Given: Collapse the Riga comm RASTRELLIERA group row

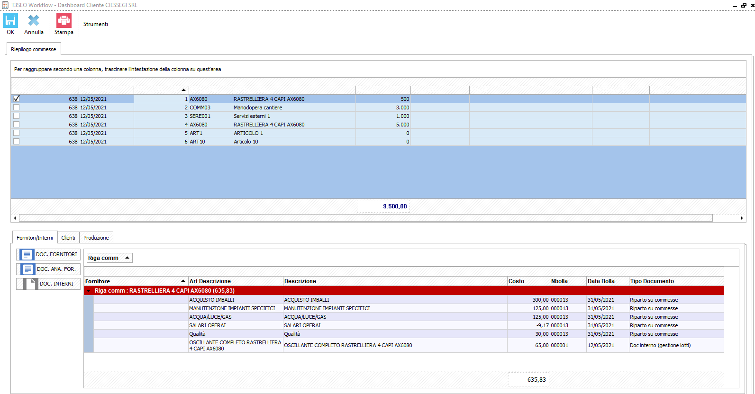Looking at the screenshot, I should pos(89,291).
